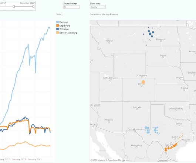Click the Bismarck city label on map
The height and width of the screenshot is (163, 196).
point(161,39)
